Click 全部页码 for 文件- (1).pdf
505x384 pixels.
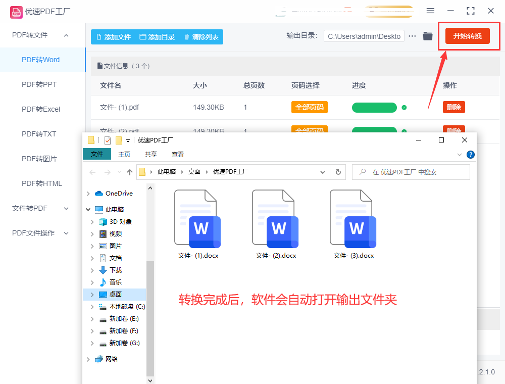(x=309, y=107)
